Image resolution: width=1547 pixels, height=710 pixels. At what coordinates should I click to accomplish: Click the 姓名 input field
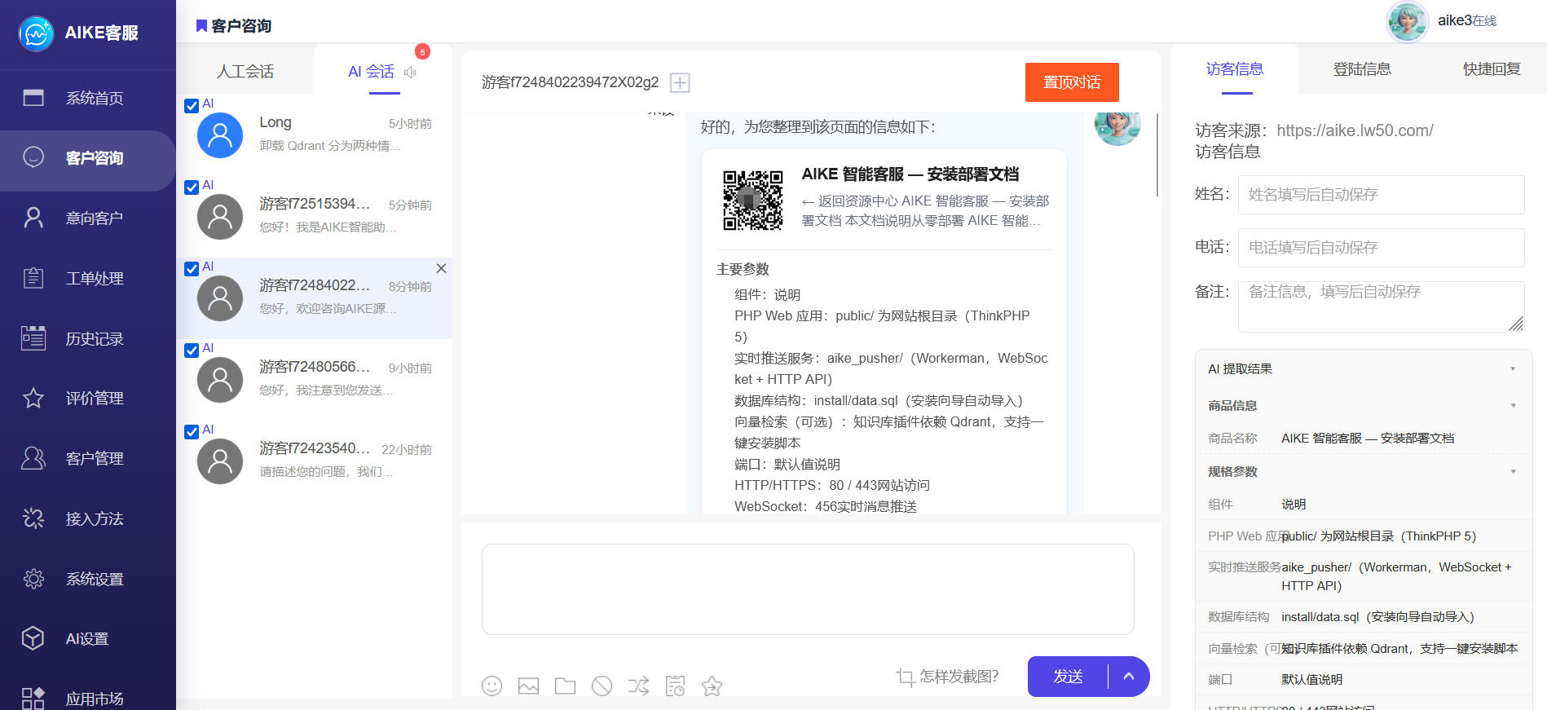pos(1381,195)
